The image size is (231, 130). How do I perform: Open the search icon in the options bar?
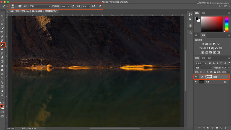(220, 6)
